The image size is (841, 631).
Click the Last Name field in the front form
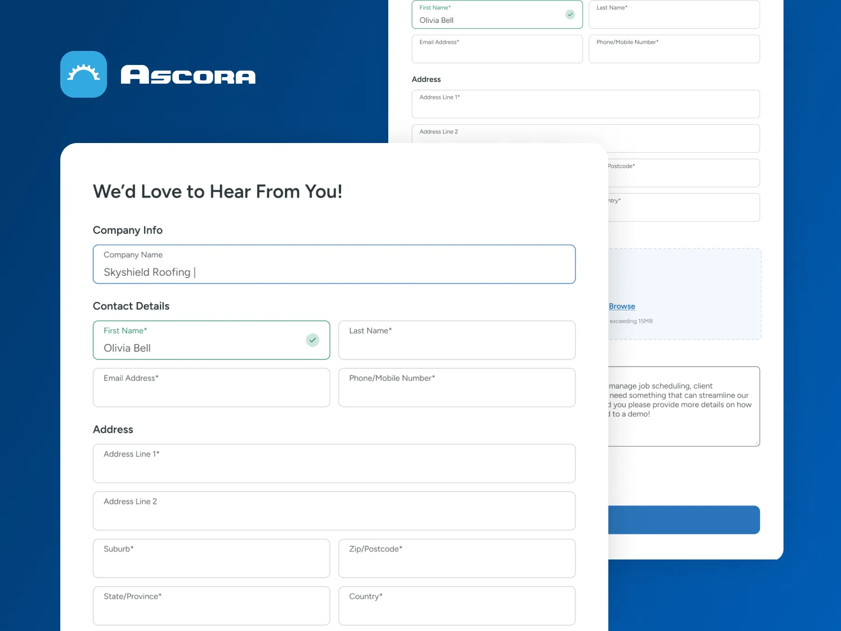coord(457,340)
